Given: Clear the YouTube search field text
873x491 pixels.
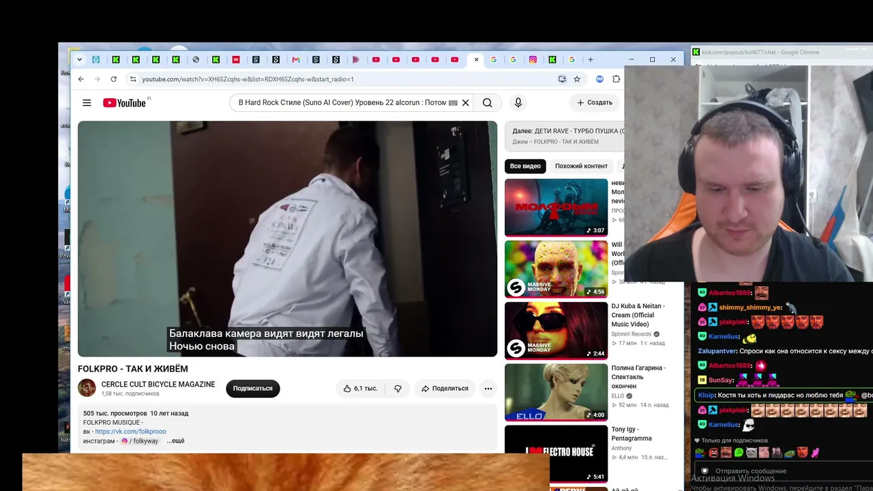Looking at the screenshot, I should (x=466, y=103).
